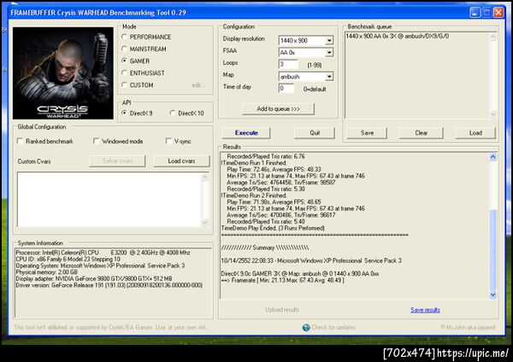Load a benchmark queue

pyautogui.click(x=475, y=133)
